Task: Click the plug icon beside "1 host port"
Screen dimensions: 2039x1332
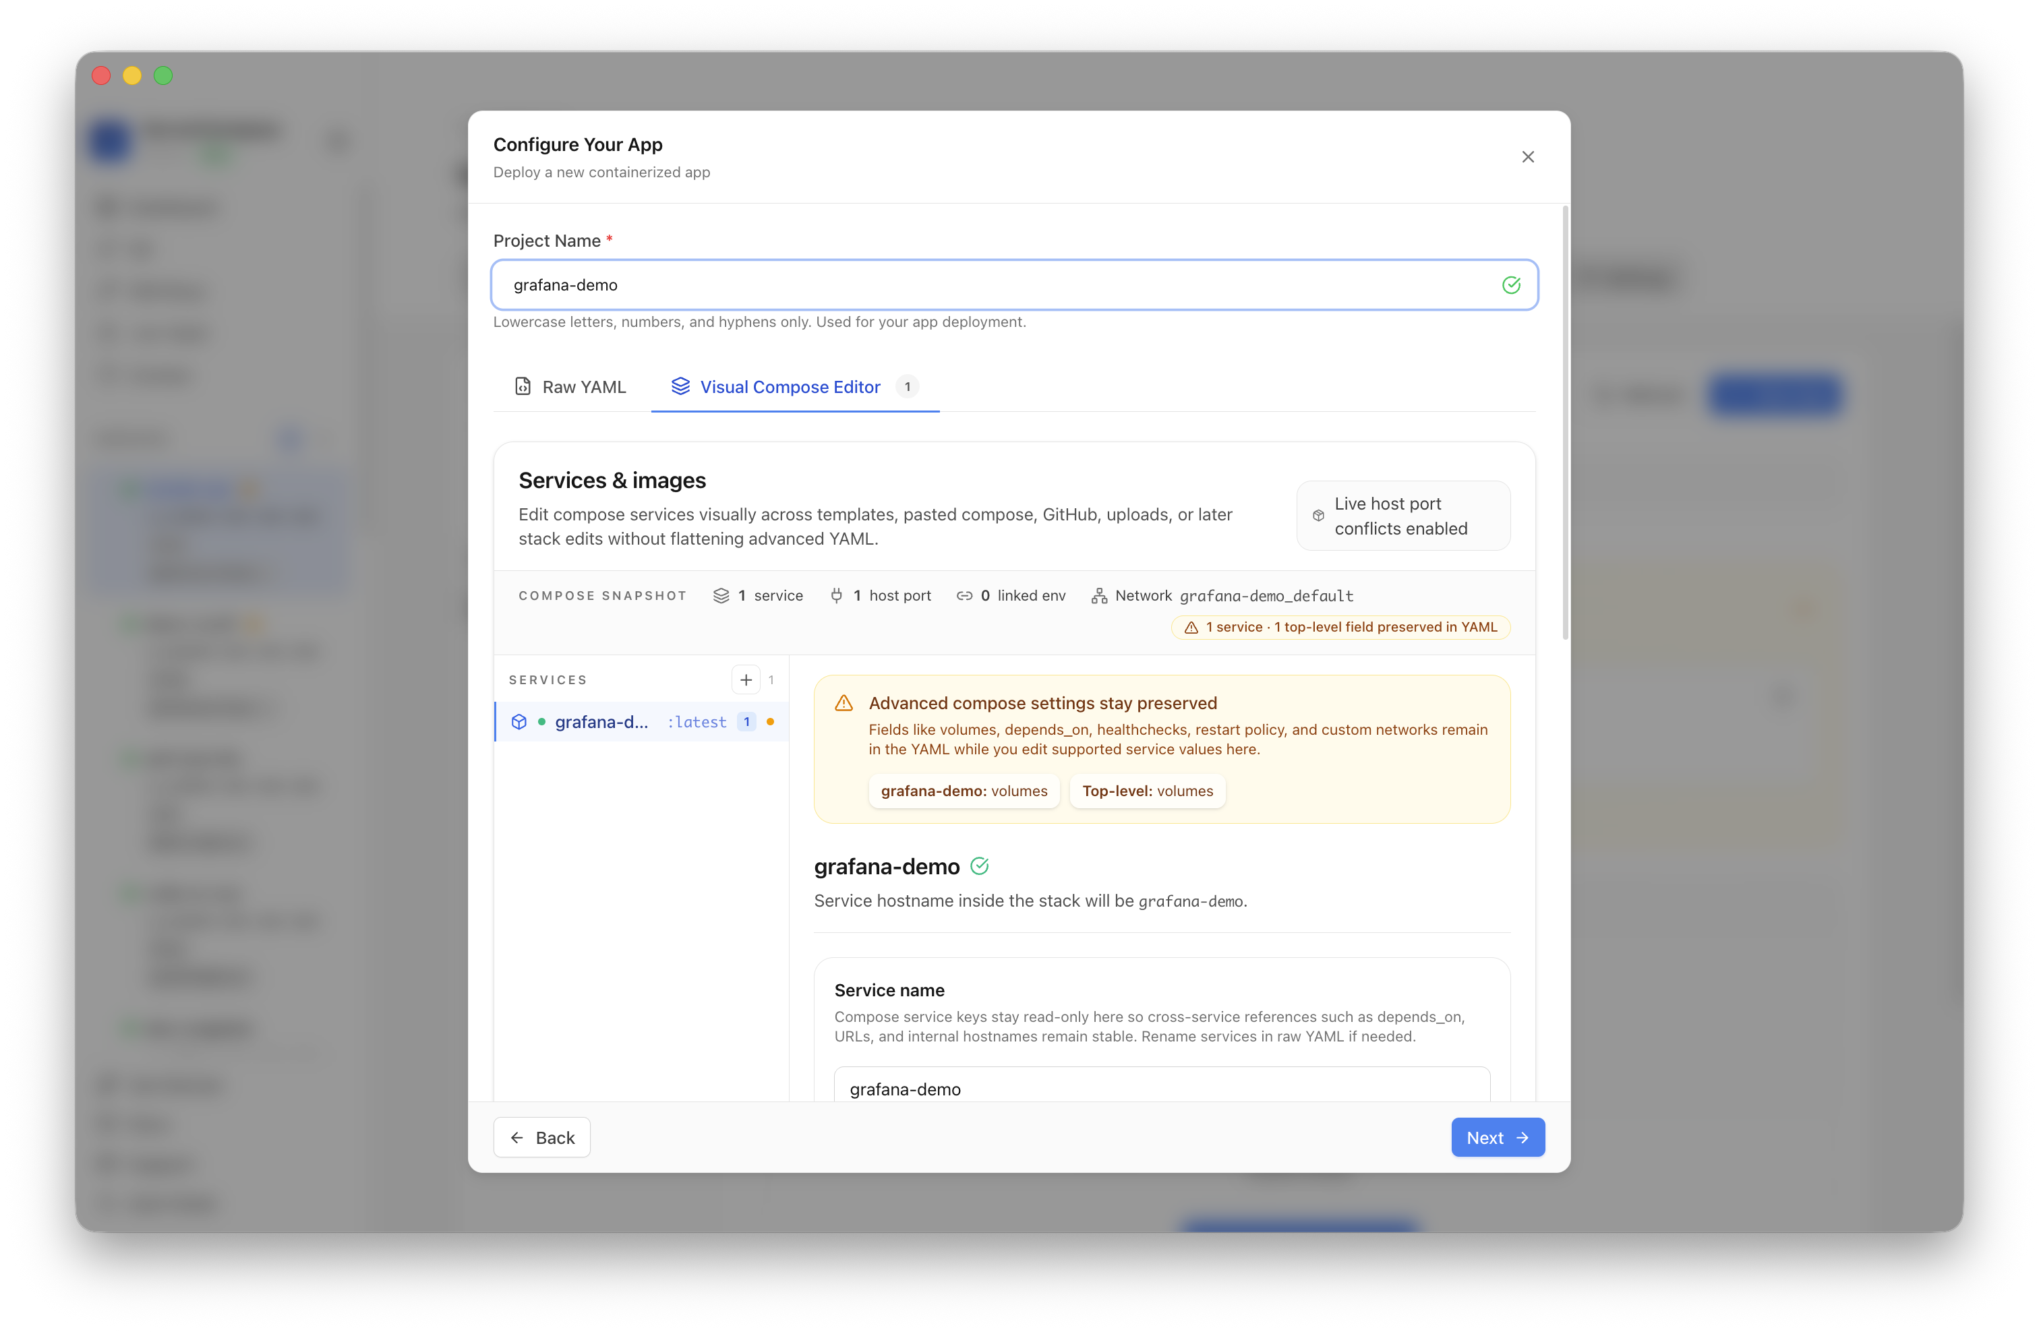Action: pyautogui.click(x=836, y=595)
